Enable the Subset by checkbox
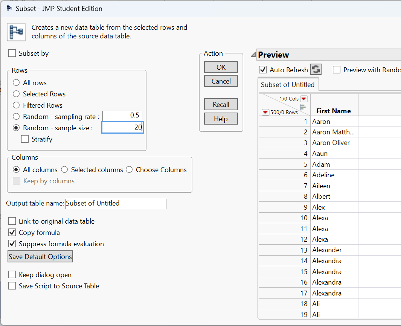The height and width of the screenshot is (326, 401). pyautogui.click(x=12, y=53)
